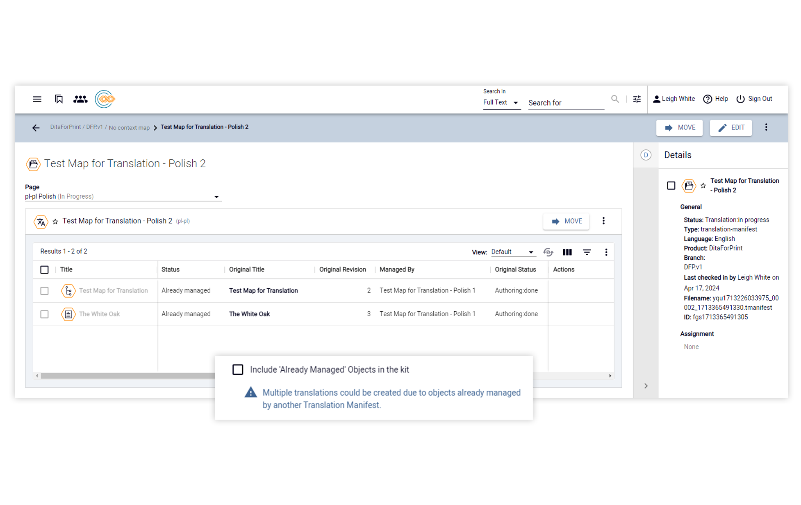The width and height of the screenshot is (801, 505).
Task: Click Sign Out
Action: (x=754, y=99)
